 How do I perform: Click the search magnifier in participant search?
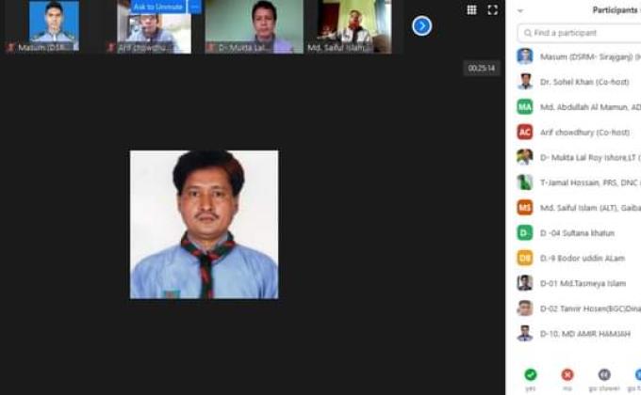tap(528, 33)
